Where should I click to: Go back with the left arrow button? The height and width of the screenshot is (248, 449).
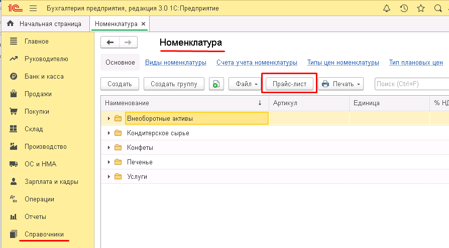(x=110, y=43)
